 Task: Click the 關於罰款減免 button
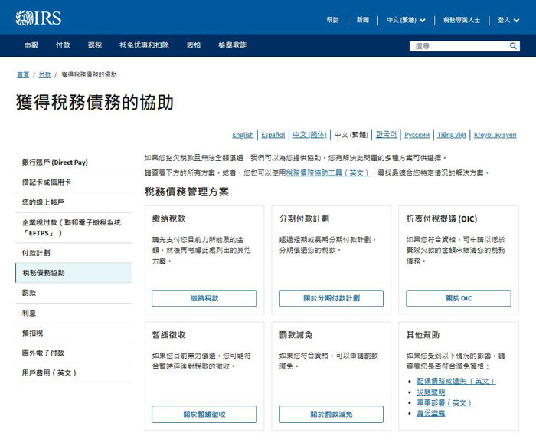pos(331,414)
